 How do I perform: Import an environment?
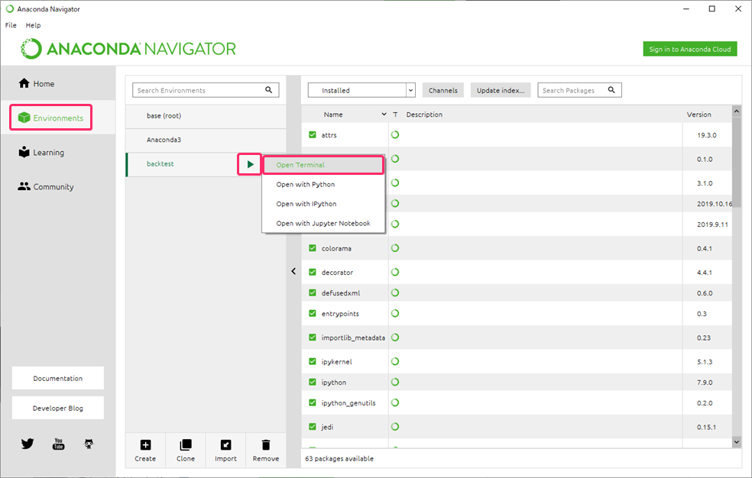[x=225, y=451]
